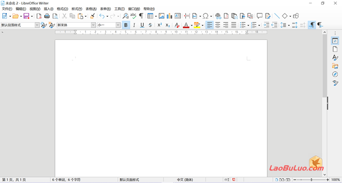The image size is (342, 183).
Task: Export the document directly as PDF
Action: tap(39, 16)
